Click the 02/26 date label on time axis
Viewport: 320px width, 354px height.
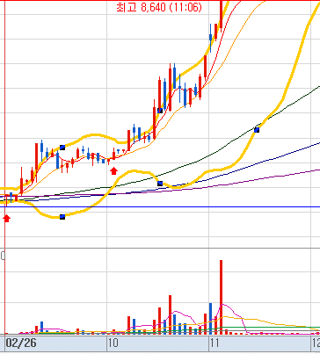(21, 343)
